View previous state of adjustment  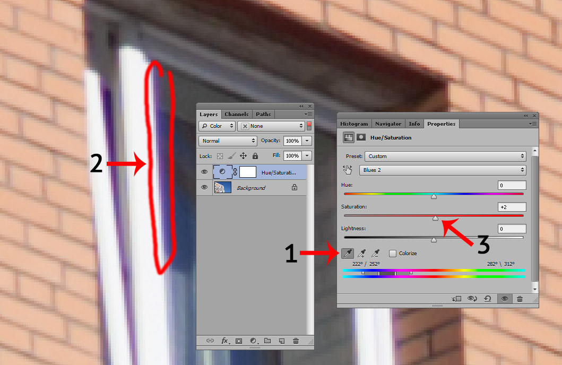click(x=472, y=299)
